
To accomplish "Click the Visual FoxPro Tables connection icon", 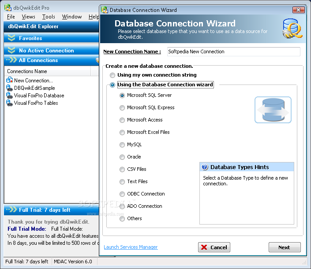I will 10,103.
